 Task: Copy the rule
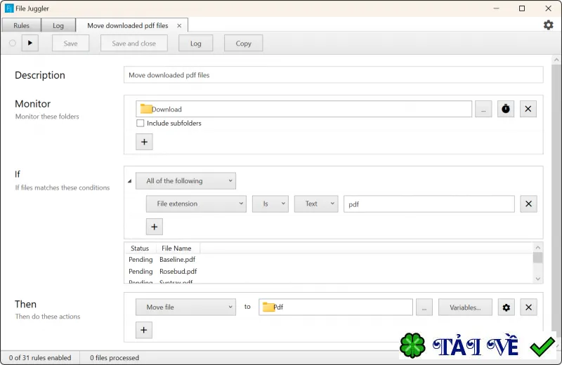[x=243, y=44]
